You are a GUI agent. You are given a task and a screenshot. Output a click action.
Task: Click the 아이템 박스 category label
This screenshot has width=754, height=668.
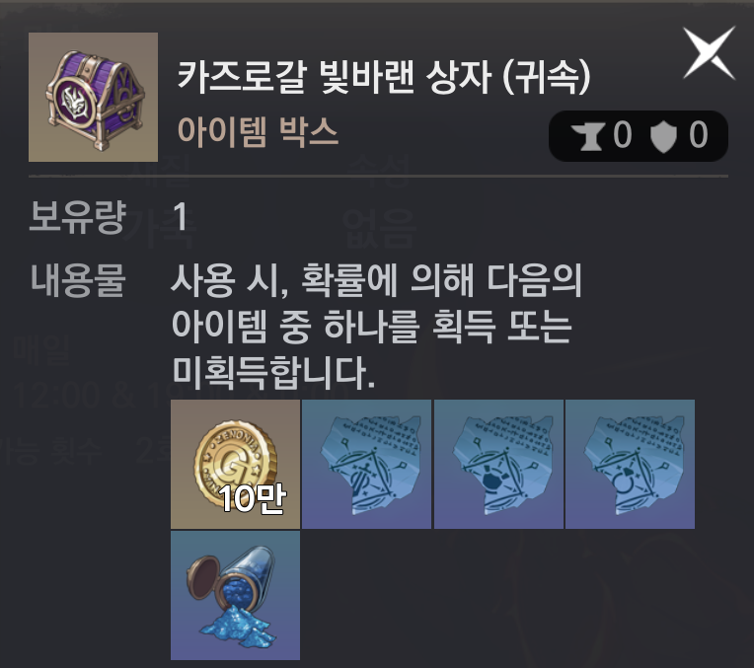(x=259, y=131)
